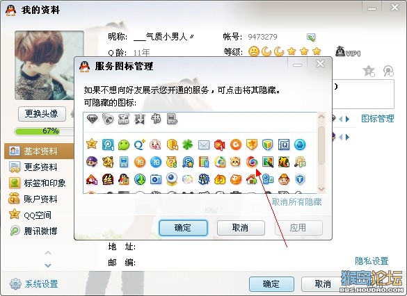407x296 pixels.
Task: Click the icon list vertical scrollbar
Action: pyautogui.click(x=321, y=153)
